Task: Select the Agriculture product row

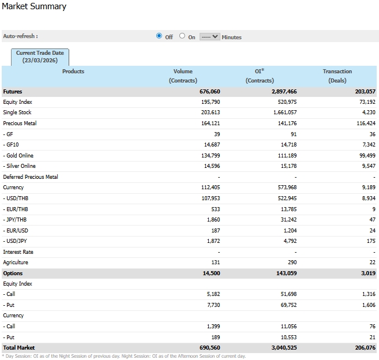Action: click(x=16, y=262)
